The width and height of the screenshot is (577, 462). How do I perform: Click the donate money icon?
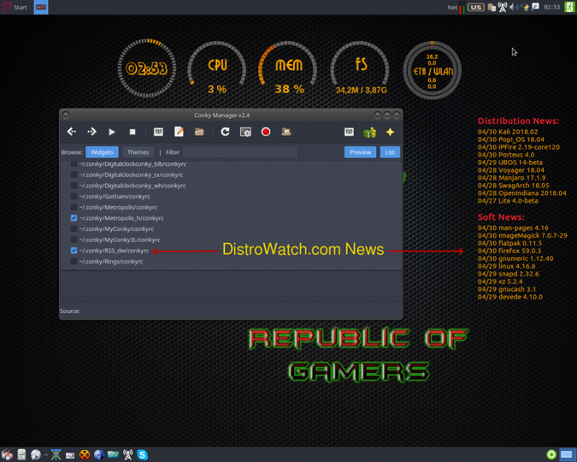369,133
